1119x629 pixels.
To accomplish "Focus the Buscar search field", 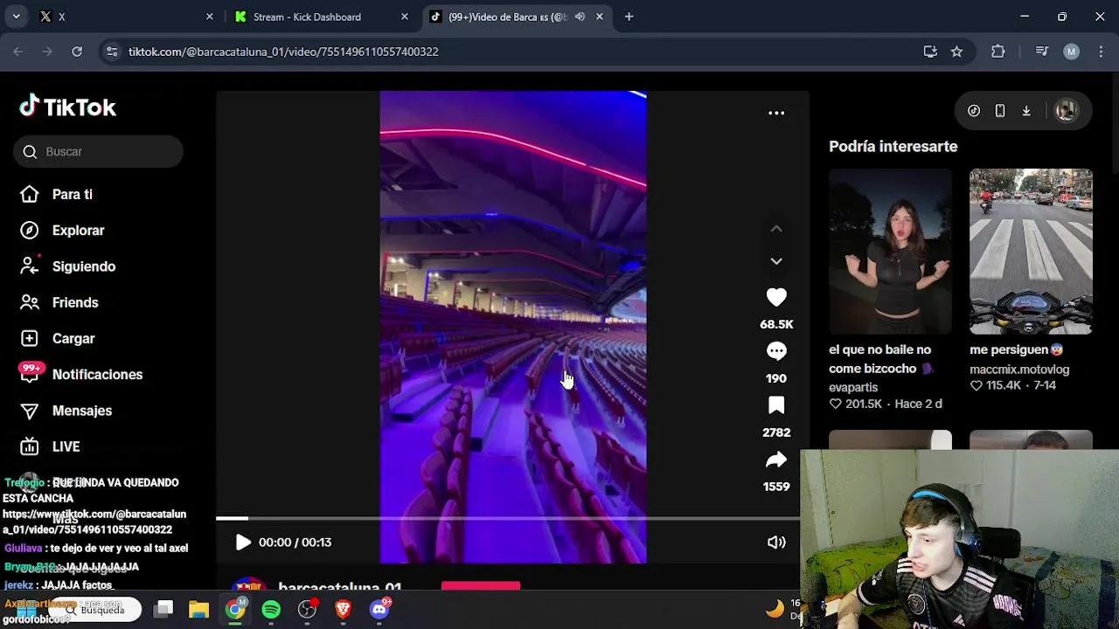I will [x=98, y=151].
